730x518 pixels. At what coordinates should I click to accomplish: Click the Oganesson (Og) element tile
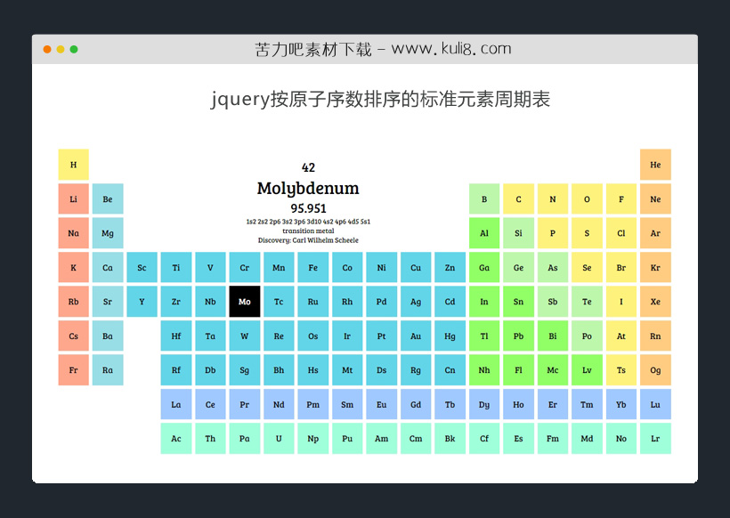[x=655, y=370]
